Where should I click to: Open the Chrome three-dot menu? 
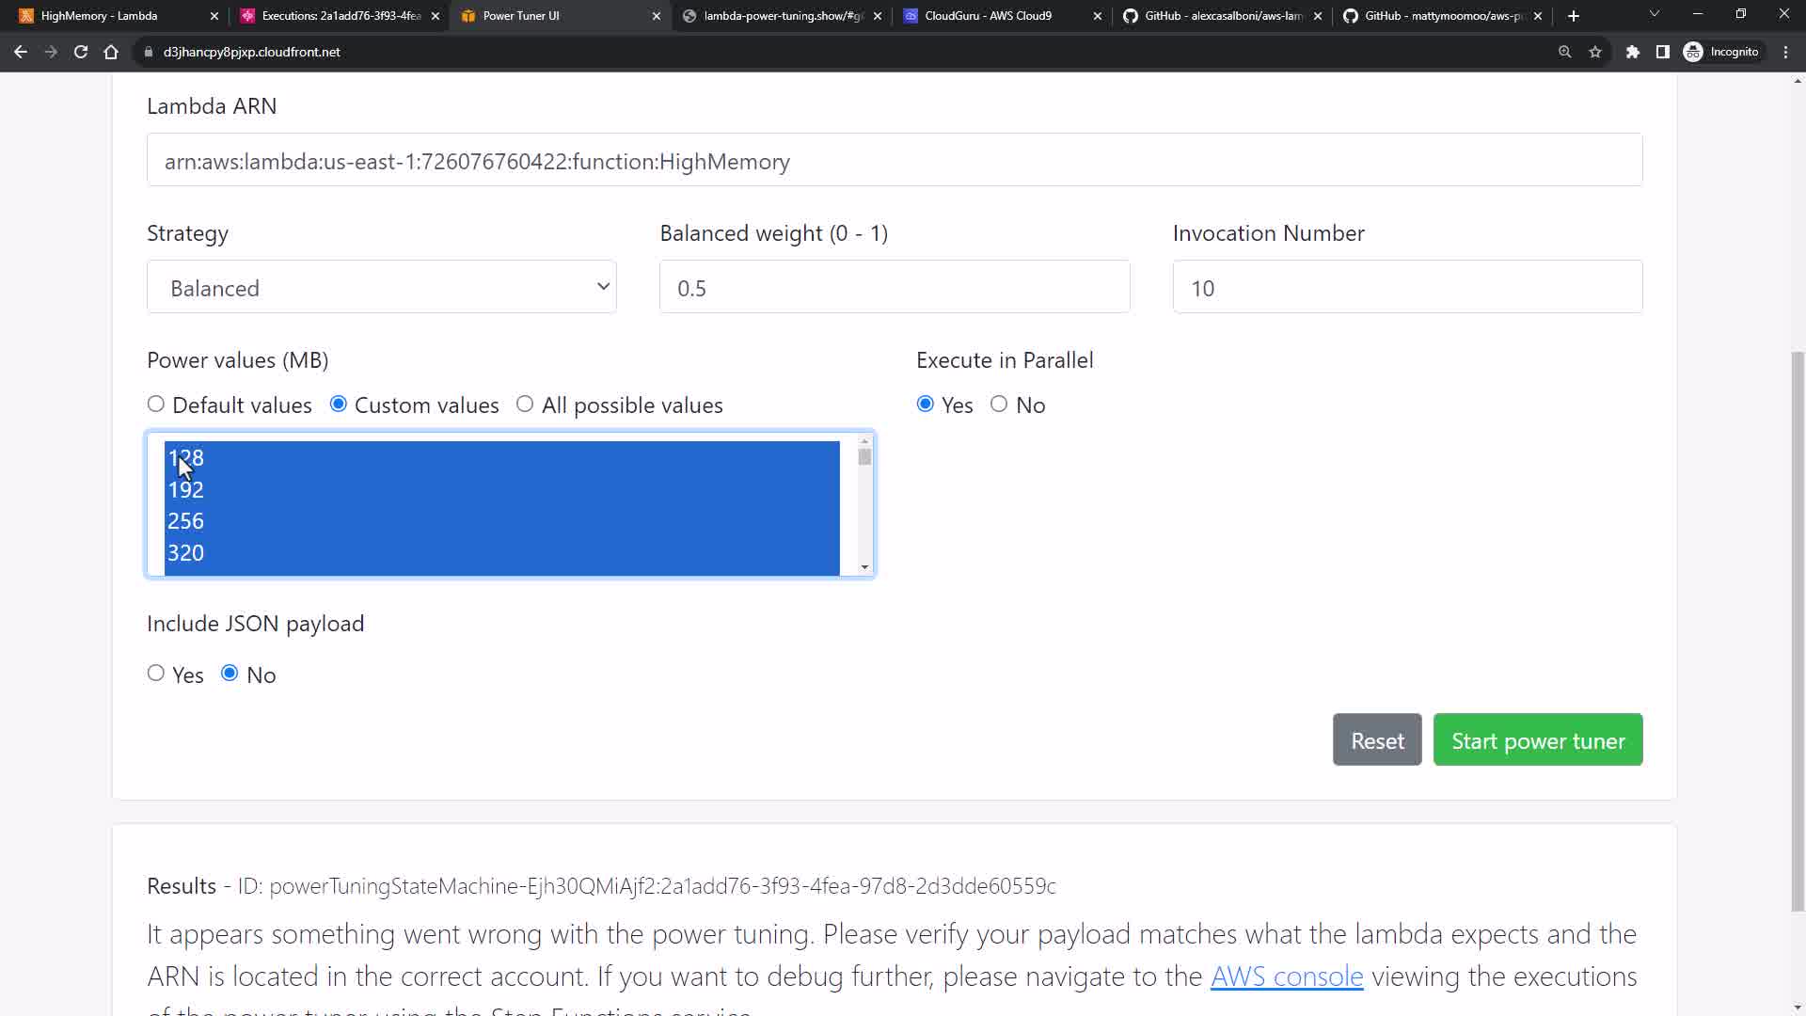coord(1785,52)
